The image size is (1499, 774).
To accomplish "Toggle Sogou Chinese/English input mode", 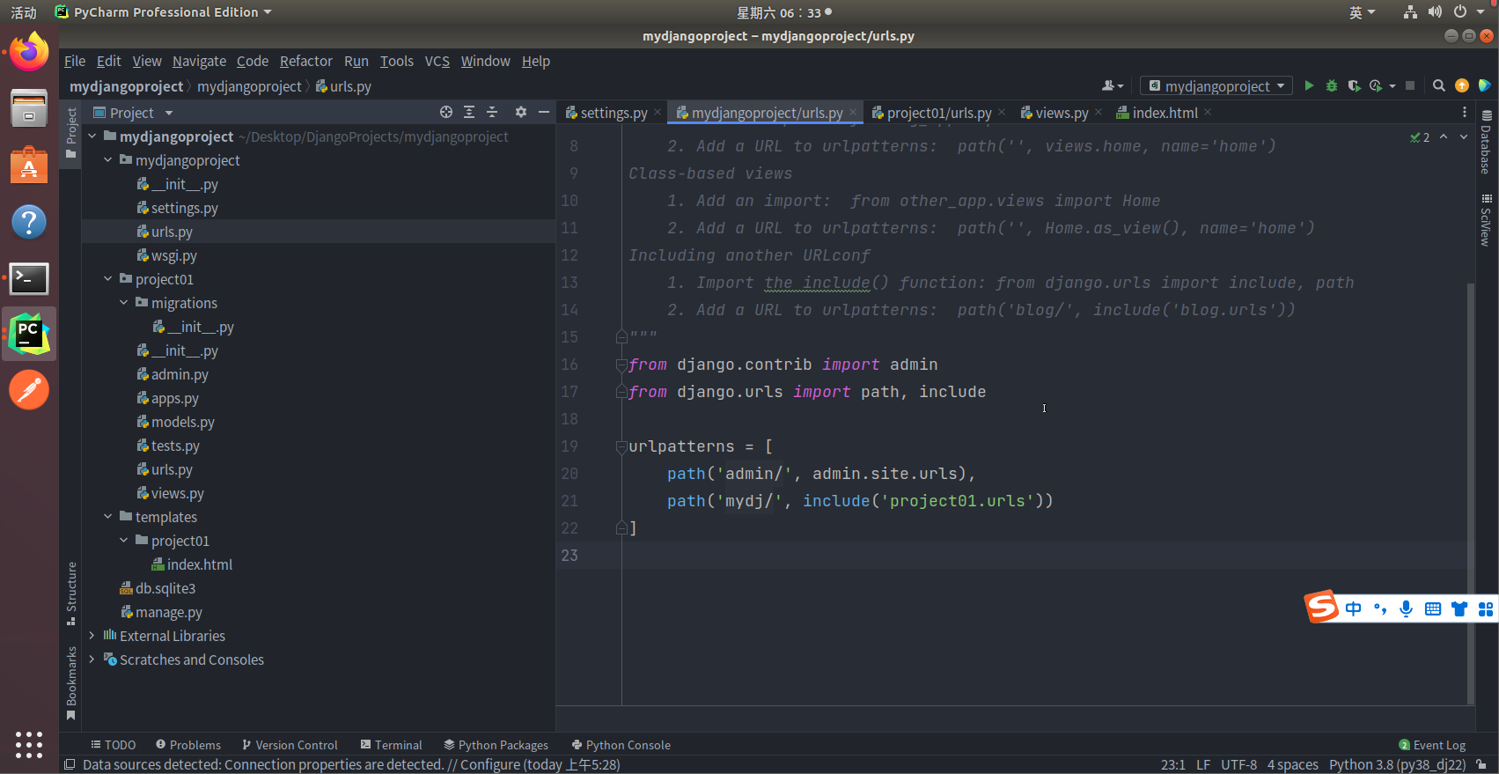I will pyautogui.click(x=1354, y=608).
